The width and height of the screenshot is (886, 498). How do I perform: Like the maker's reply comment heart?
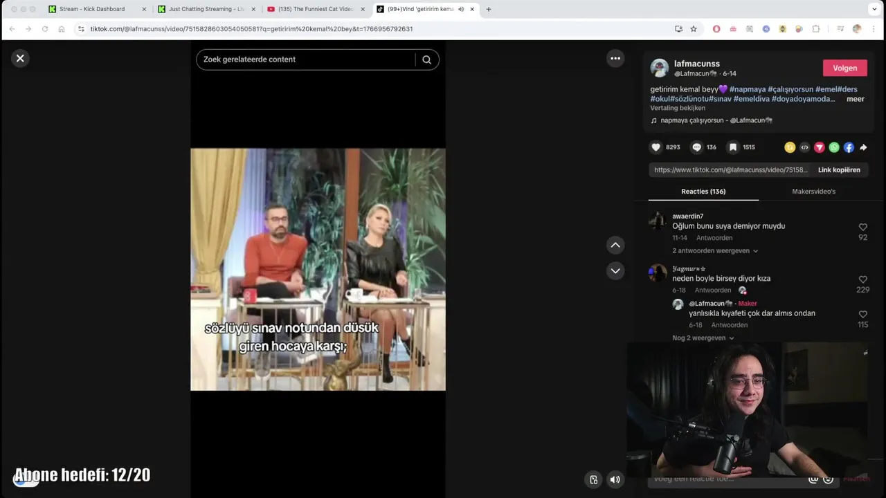click(862, 314)
